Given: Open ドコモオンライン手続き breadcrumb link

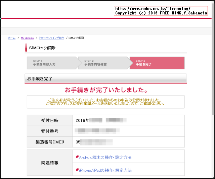Looking at the screenshot, I should (51, 38).
